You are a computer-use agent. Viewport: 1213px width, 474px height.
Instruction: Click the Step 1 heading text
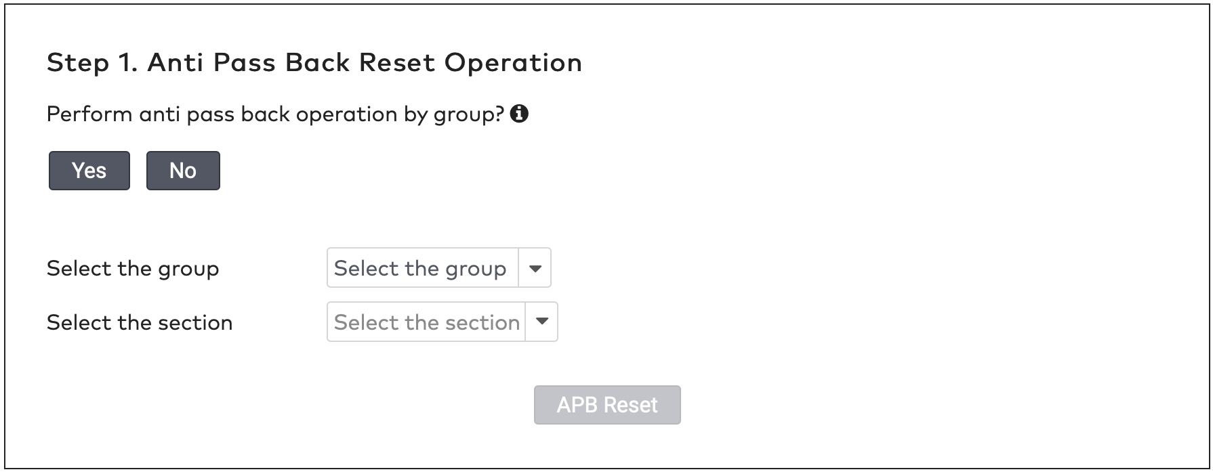pyautogui.click(x=314, y=62)
